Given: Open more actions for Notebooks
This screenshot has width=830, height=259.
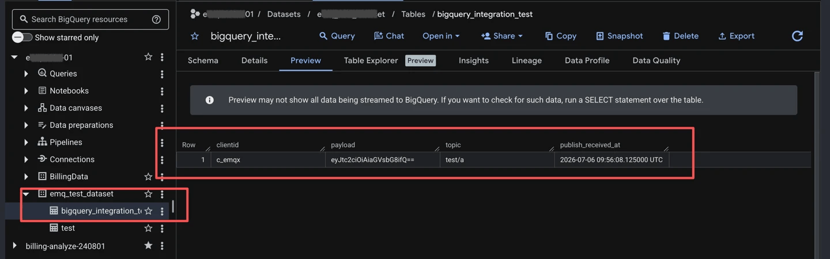Looking at the screenshot, I should click(x=162, y=92).
